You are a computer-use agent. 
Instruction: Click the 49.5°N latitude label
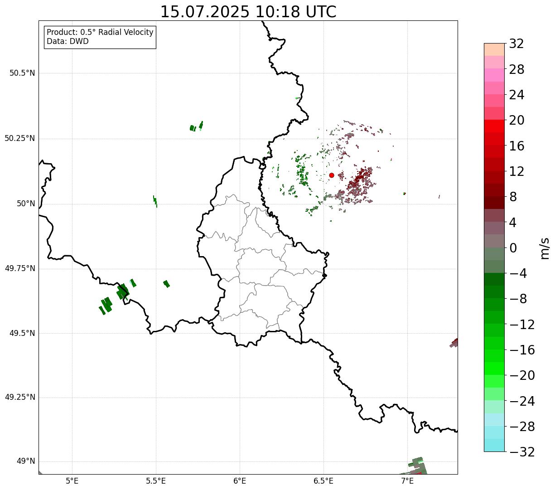click(22, 333)
